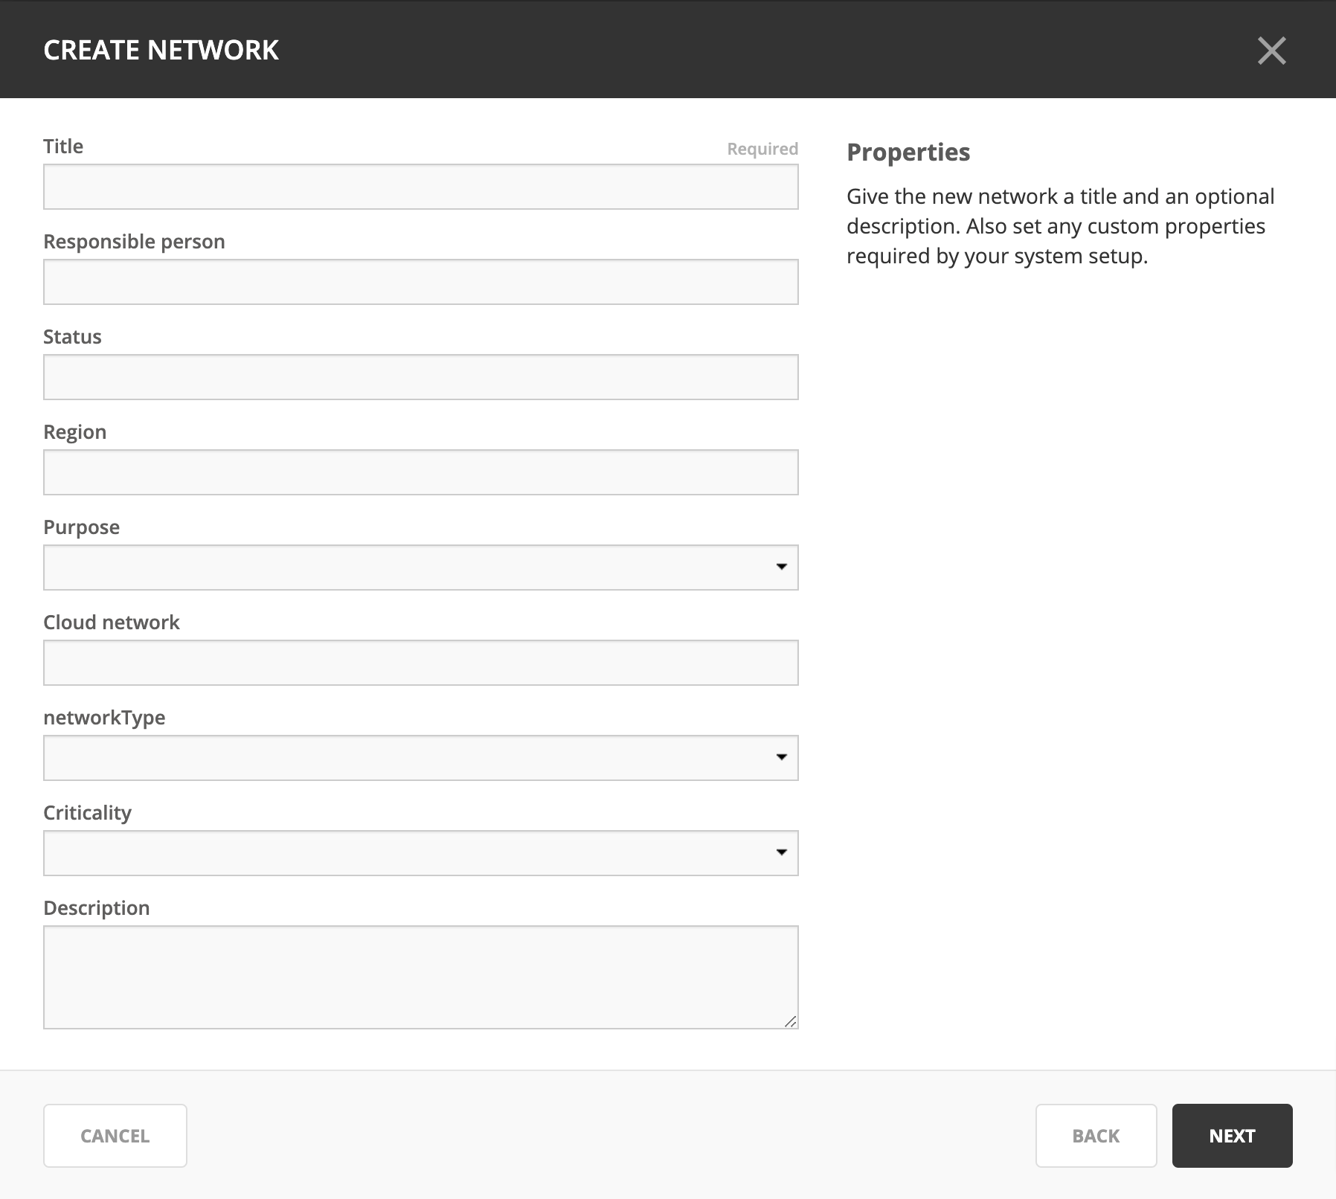Screen dimensions: 1336x1199
Task: Select the Region text field
Action: (421, 472)
